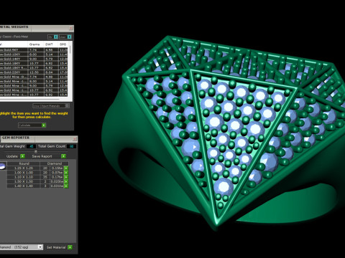Click the DWT column header

[x=49, y=44]
